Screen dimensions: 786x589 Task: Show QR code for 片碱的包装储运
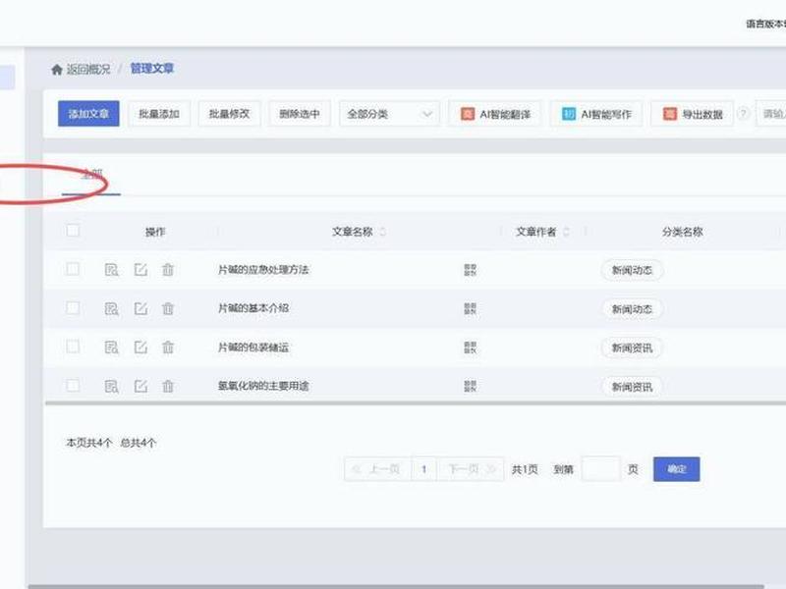(x=471, y=348)
